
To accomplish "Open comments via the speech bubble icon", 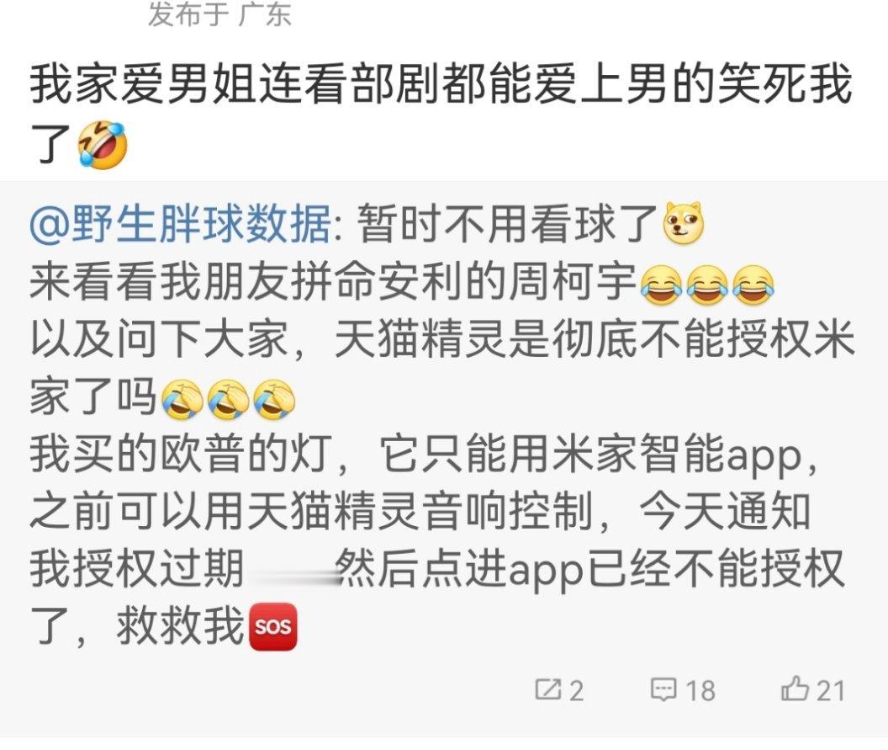I will tap(663, 689).
